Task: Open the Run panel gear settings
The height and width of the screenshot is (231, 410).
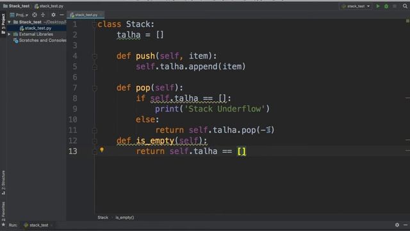Action: coord(397,225)
